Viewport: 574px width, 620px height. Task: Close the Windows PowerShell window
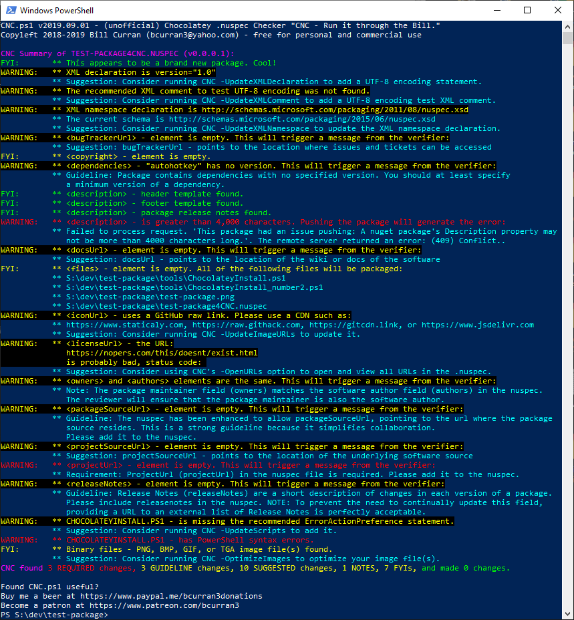click(x=558, y=10)
